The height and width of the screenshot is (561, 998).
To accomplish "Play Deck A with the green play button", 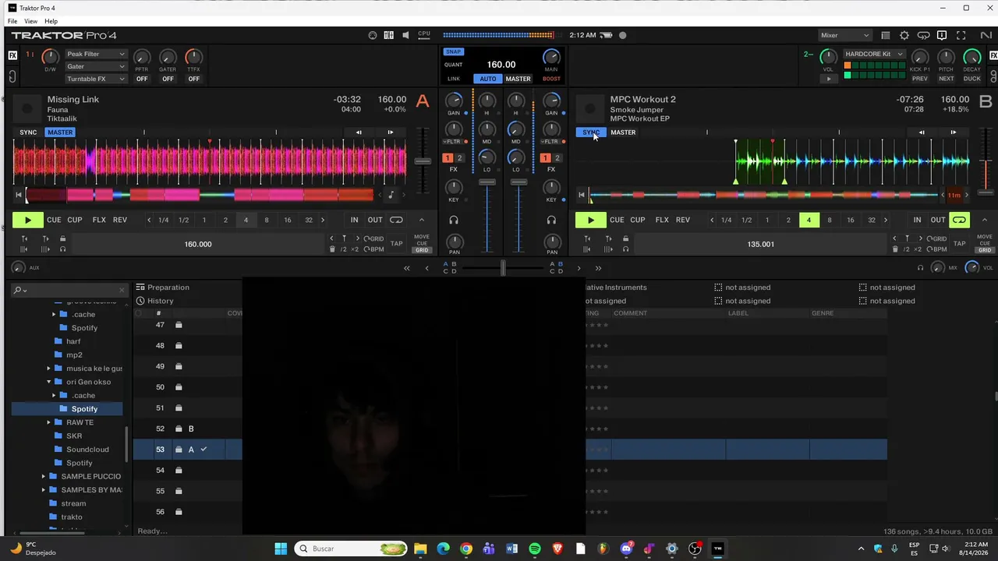I will click(28, 221).
